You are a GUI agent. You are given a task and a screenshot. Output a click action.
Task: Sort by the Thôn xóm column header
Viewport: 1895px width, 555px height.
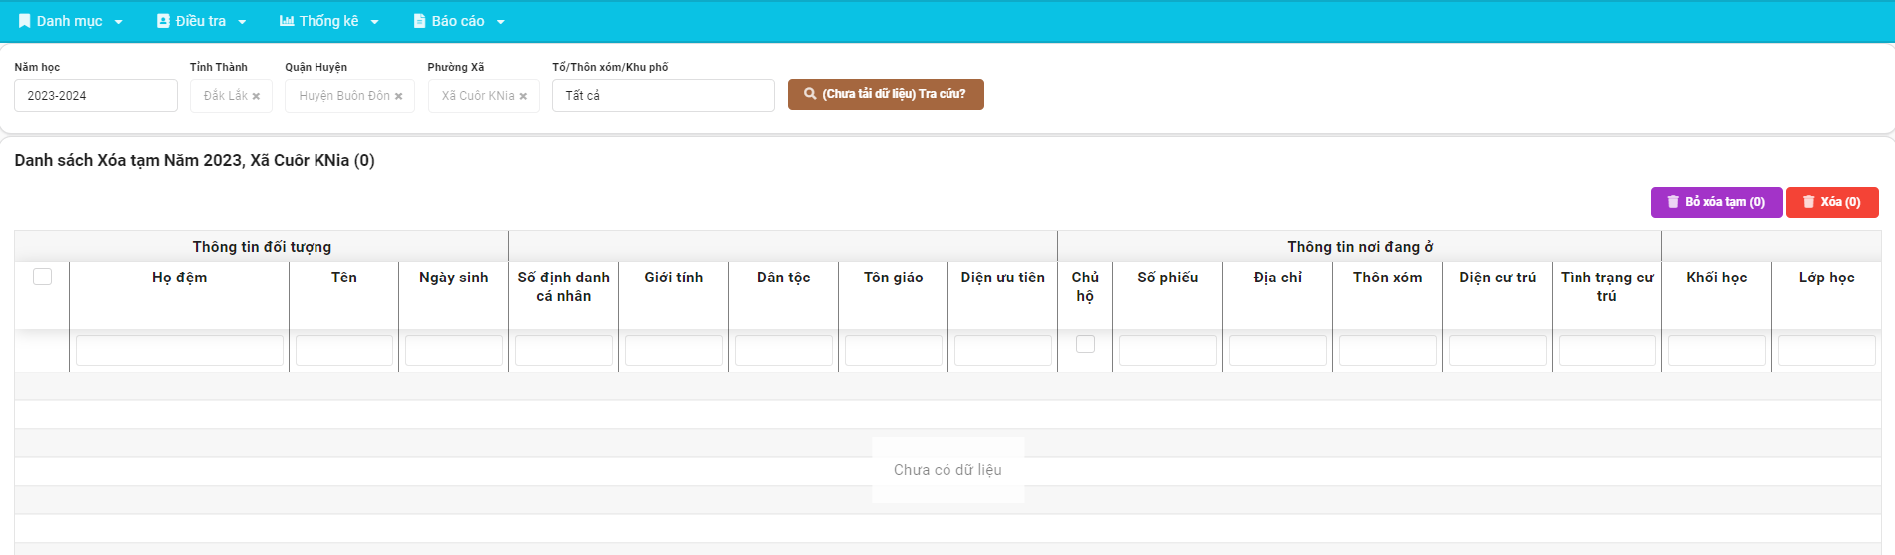tap(1387, 277)
